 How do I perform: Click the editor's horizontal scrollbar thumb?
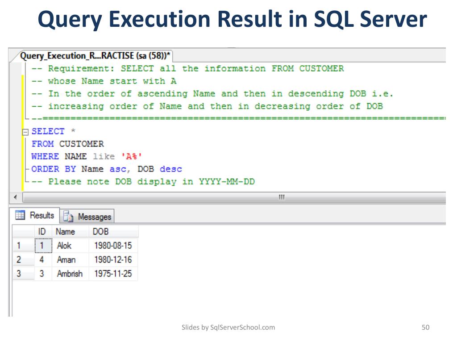tap(234, 197)
